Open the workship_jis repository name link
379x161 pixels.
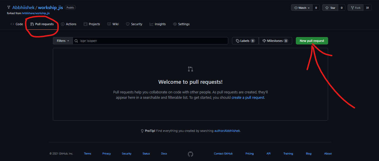point(50,8)
